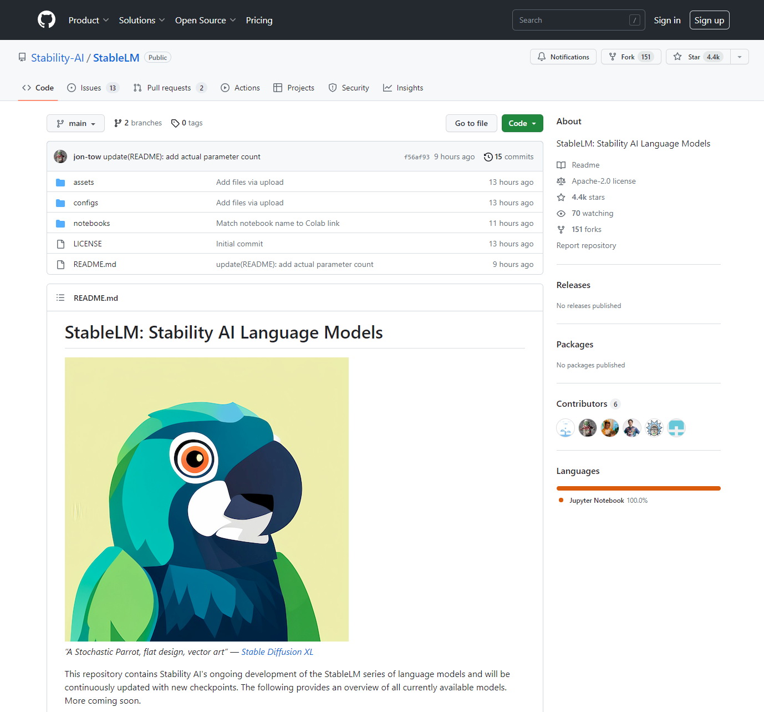Expand the Product menu

click(88, 20)
